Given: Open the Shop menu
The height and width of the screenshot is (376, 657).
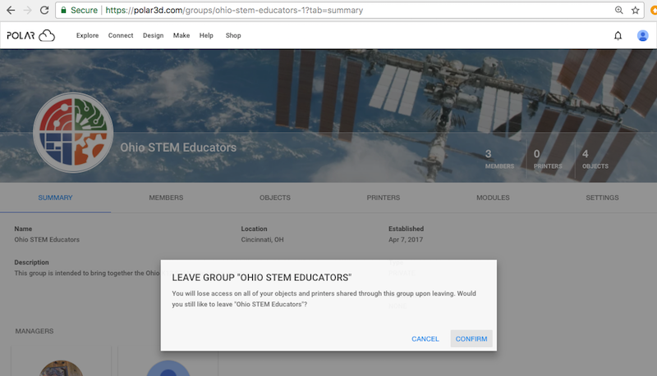Looking at the screenshot, I should point(233,35).
